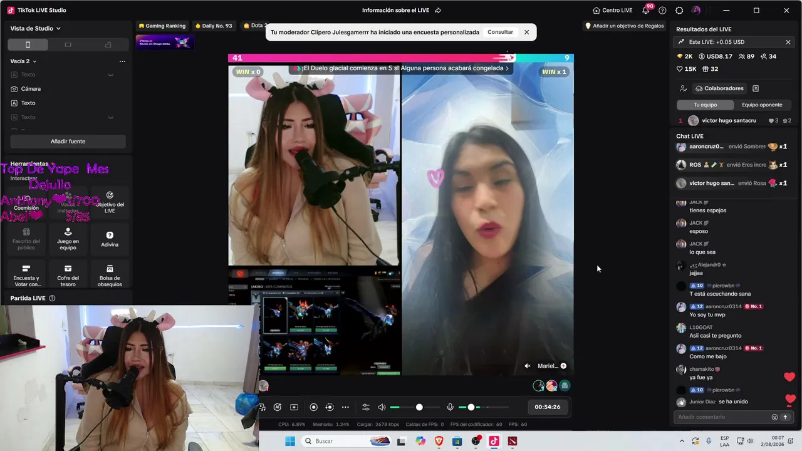
Task: Click the duel announcement banner arrow
Action: 507,68
